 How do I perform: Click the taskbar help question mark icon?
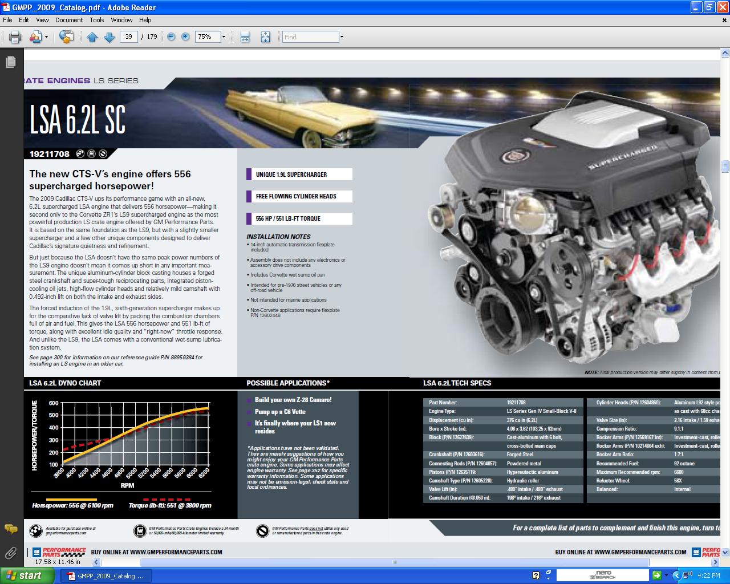point(536,575)
